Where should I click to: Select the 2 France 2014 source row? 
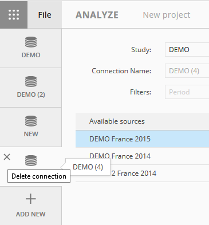pos(142,173)
